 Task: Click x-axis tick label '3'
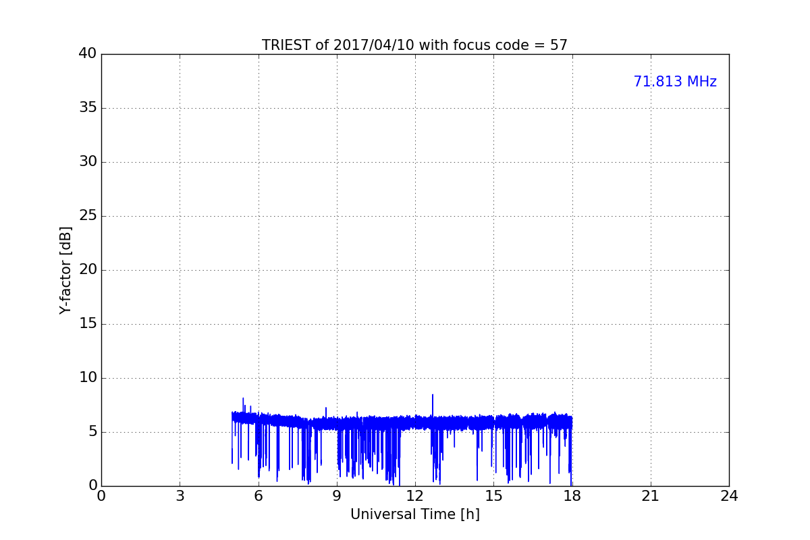(x=180, y=496)
